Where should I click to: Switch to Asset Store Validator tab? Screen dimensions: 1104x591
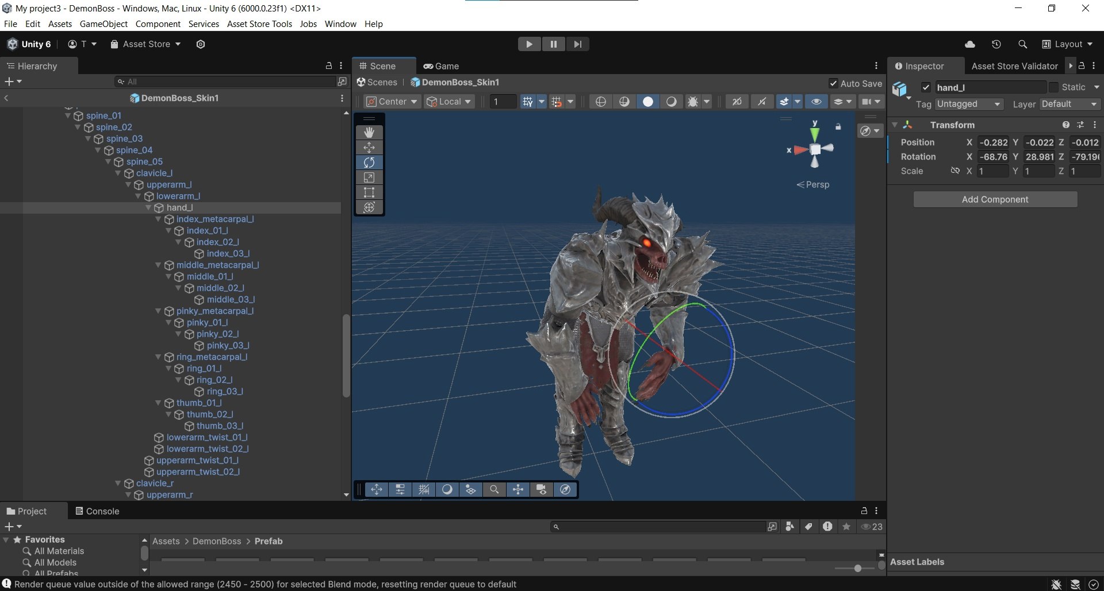(x=1014, y=66)
